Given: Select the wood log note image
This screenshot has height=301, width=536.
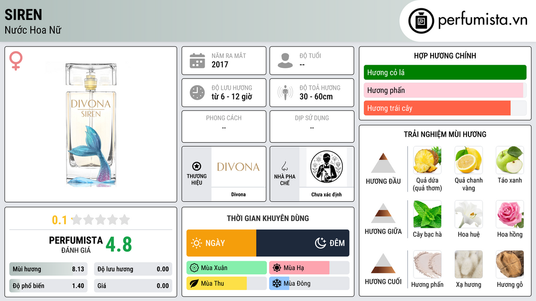Looking at the screenshot, I should coord(510,264).
